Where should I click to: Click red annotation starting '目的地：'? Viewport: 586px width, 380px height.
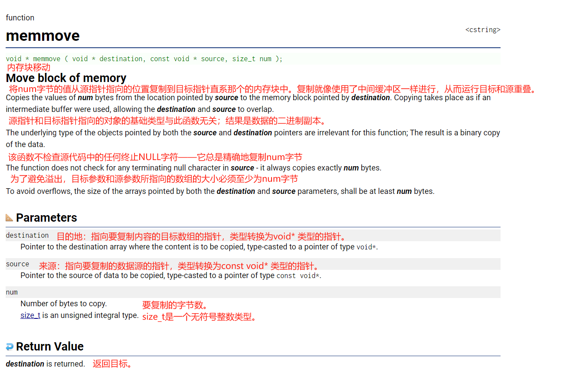pos(202,236)
